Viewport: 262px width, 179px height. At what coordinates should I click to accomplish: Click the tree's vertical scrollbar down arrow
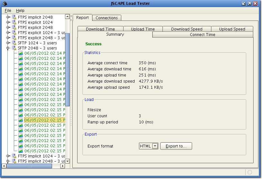click(x=67, y=161)
